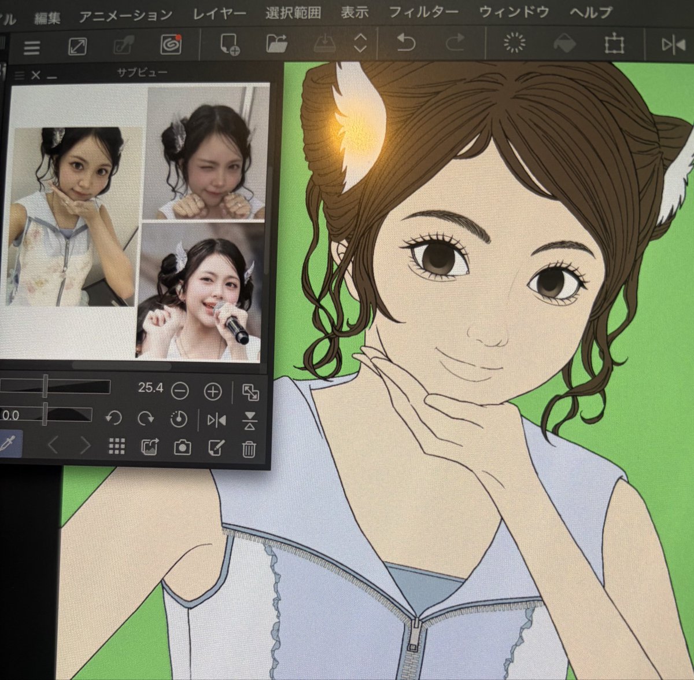
Task: Zoom out Sub View with minus button
Action: tap(180, 392)
